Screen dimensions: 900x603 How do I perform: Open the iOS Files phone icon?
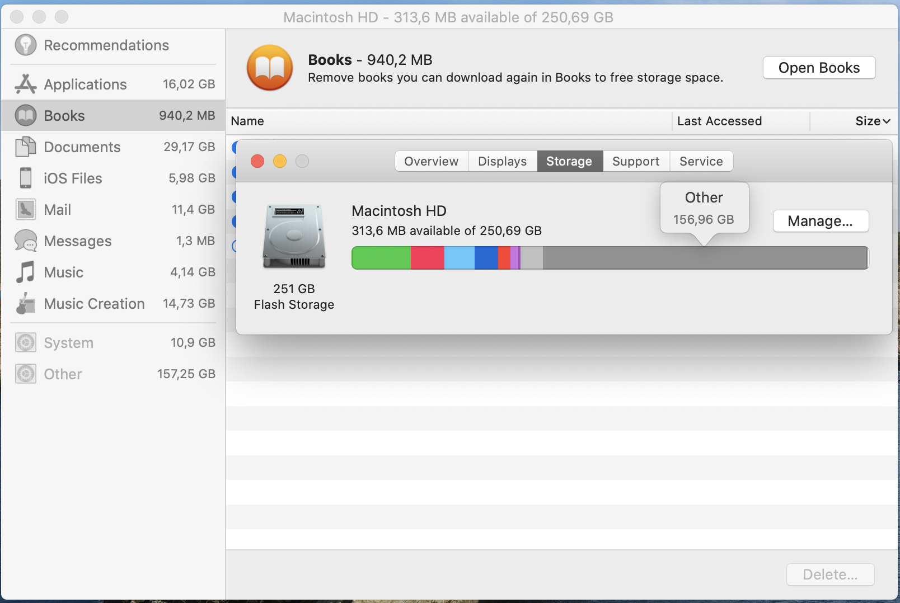click(x=26, y=178)
